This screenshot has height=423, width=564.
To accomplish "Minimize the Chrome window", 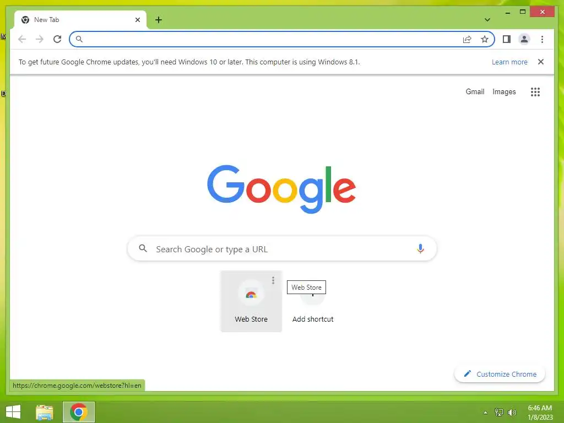I will 507,12.
